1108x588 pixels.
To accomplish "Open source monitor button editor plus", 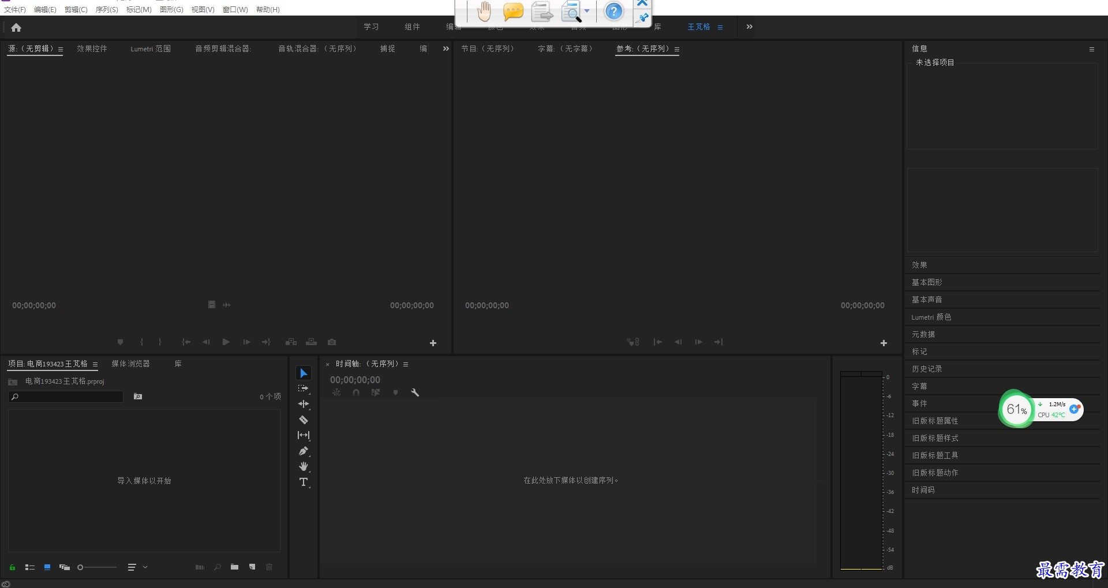I will (x=433, y=343).
